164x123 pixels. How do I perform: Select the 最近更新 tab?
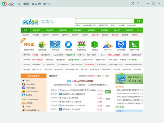(x=53, y=76)
